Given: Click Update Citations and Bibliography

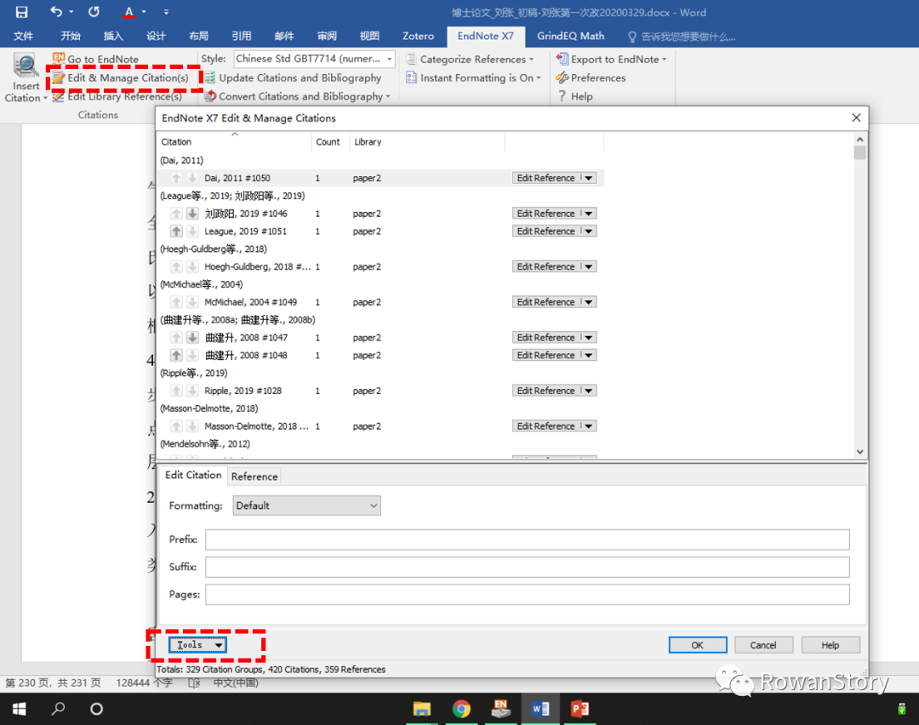Looking at the screenshot, I should (293, 77).
